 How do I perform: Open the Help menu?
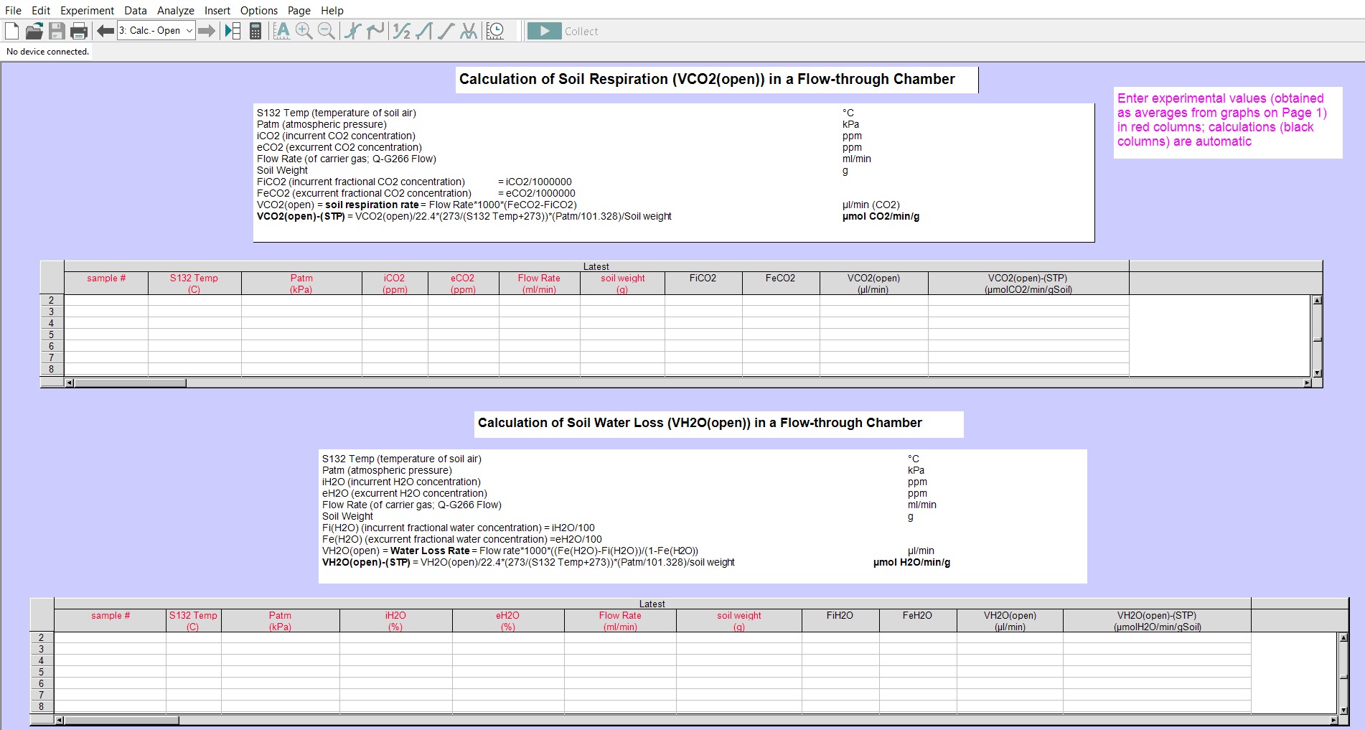[x=332, y=10]
